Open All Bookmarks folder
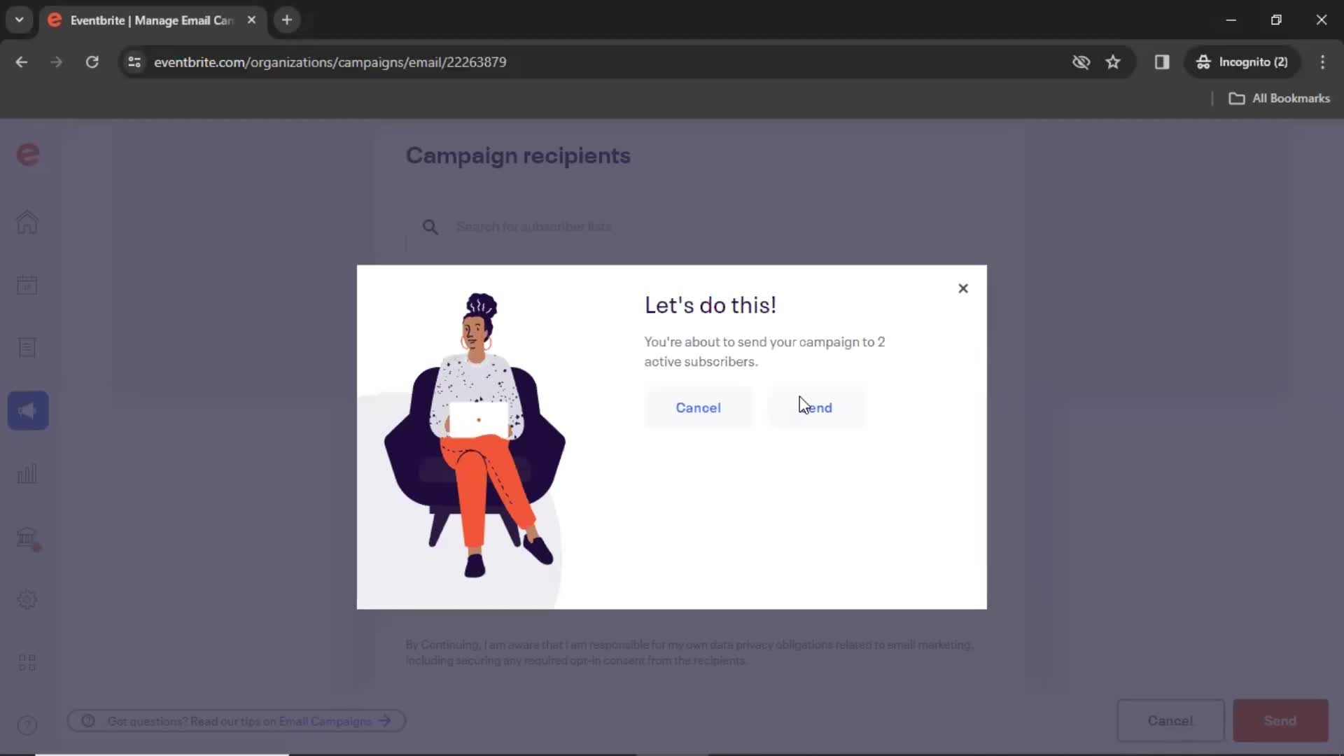This screenshot has height=756, width=1344. click(1280, 99)
